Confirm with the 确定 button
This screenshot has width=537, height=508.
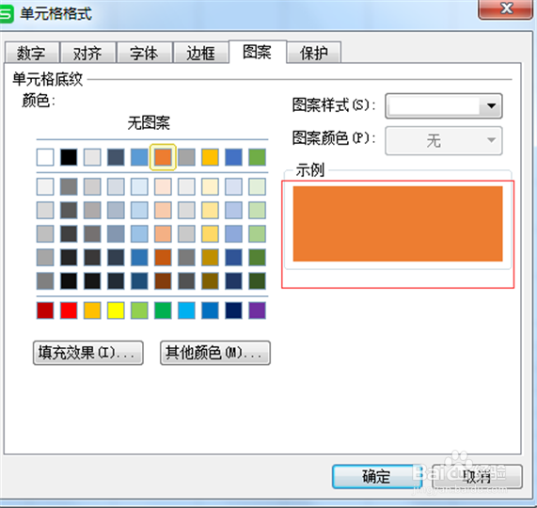(x=377, y=476)
